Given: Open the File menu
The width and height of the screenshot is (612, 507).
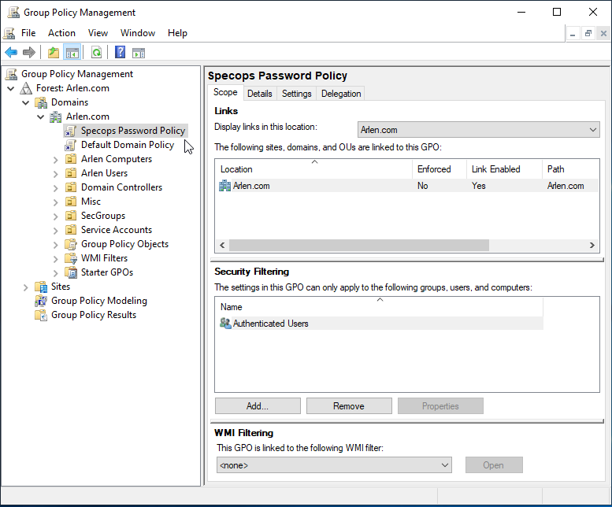Looking at the screenshot, I should [x=28, y=33].
